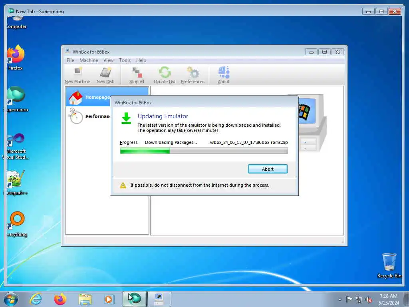Click the New Disk toolbar icon

[105, 75]
